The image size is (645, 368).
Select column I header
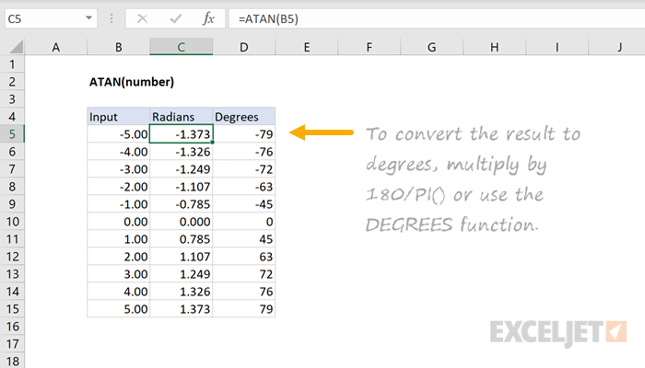[557, 47]
